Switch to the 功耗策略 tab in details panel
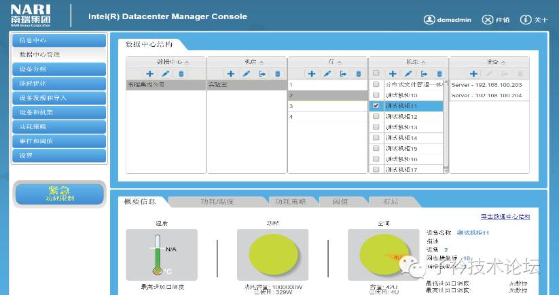 [x=291, y=202]
